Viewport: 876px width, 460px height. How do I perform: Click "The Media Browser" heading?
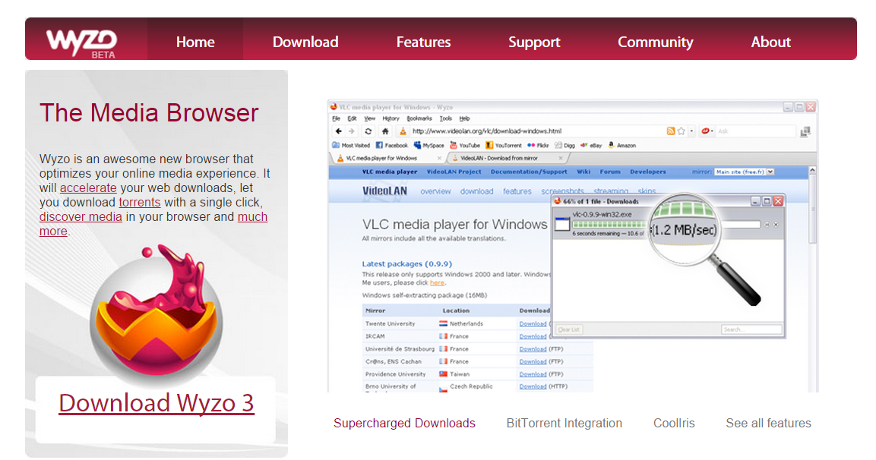[x=149, y=113]
